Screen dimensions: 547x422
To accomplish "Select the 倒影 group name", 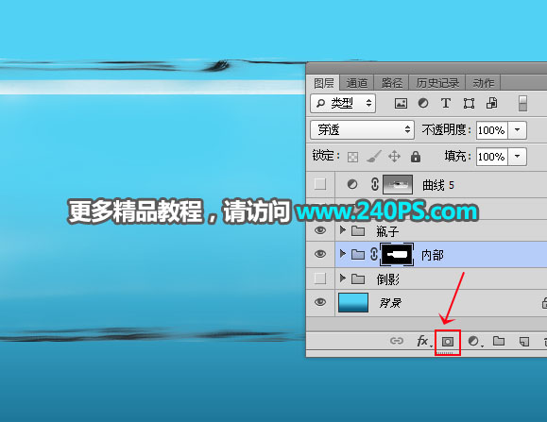I will [x=387, y=279].
